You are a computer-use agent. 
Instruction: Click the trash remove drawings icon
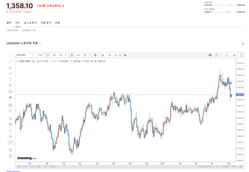tap(10, 156)
